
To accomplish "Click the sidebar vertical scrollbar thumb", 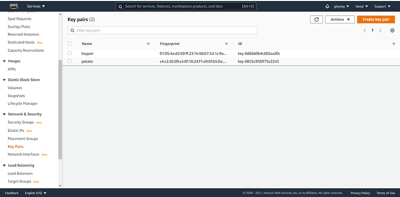I will (x=60, y=109).
